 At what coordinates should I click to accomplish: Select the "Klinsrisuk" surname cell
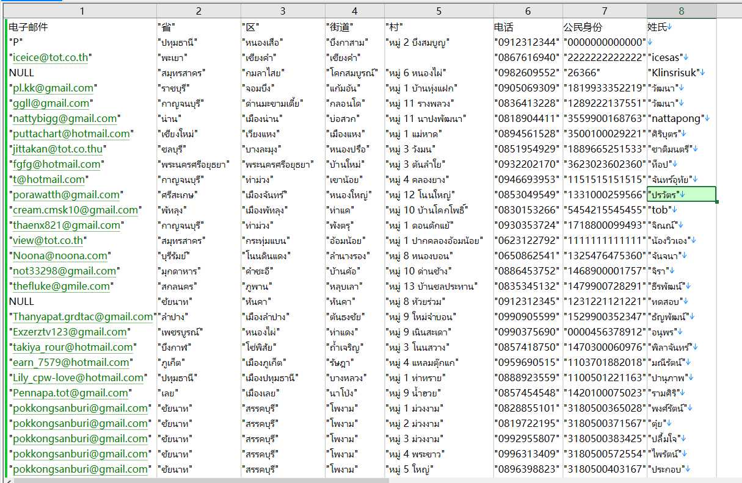point(682,73)
